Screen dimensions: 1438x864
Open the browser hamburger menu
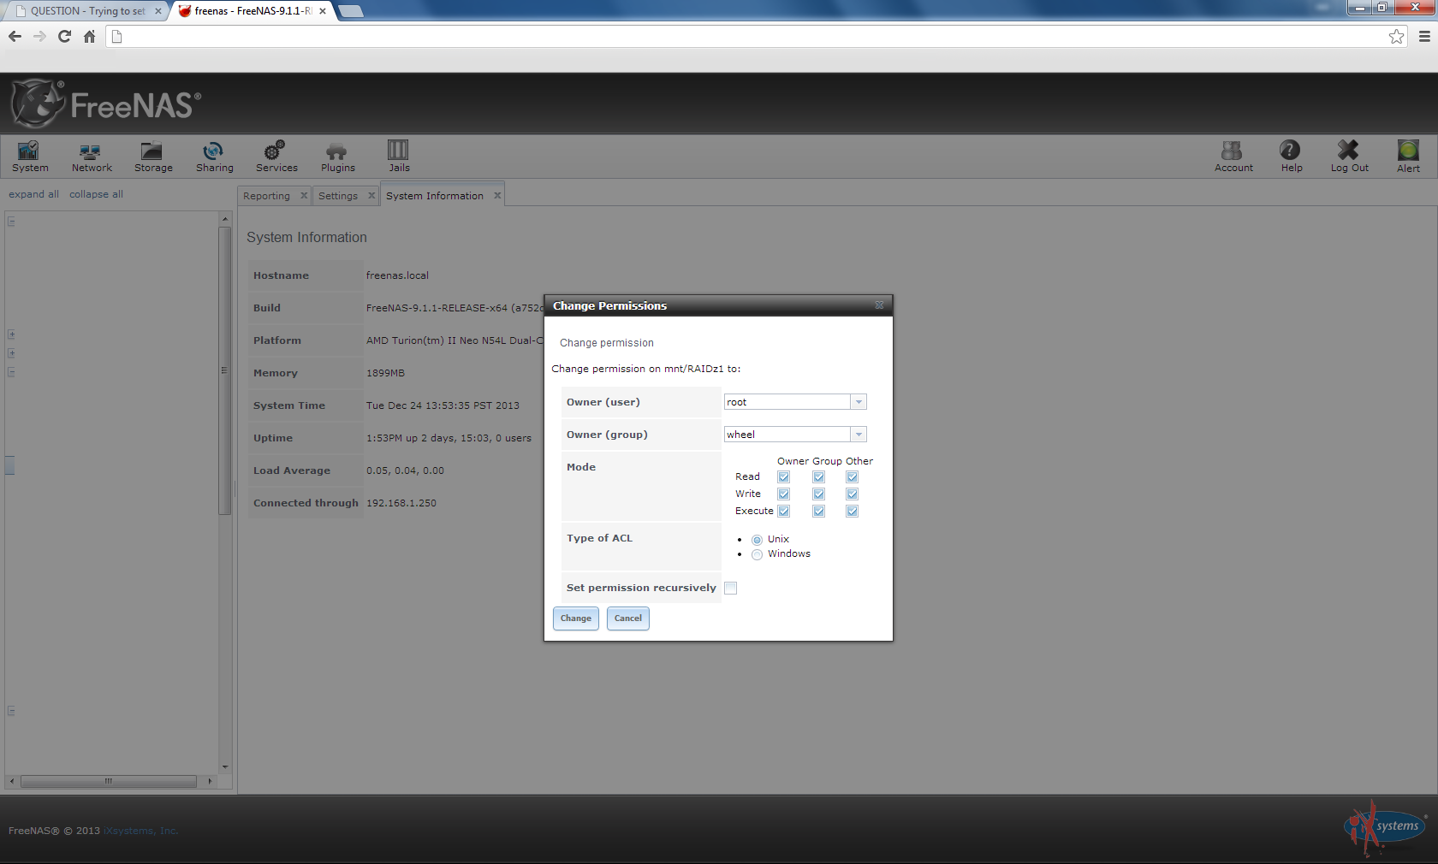[x=1424, y=36]
